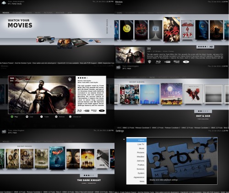Open the Videos home menu item

(x=28, y=13)
